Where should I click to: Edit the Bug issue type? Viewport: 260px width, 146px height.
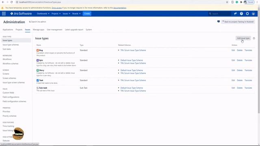click(x=233, y=50)
